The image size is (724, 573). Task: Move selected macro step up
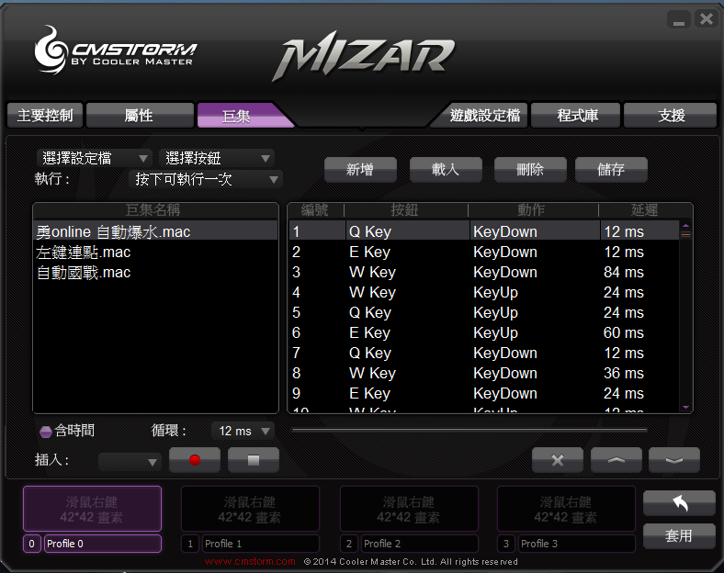[x=616, y=460]
